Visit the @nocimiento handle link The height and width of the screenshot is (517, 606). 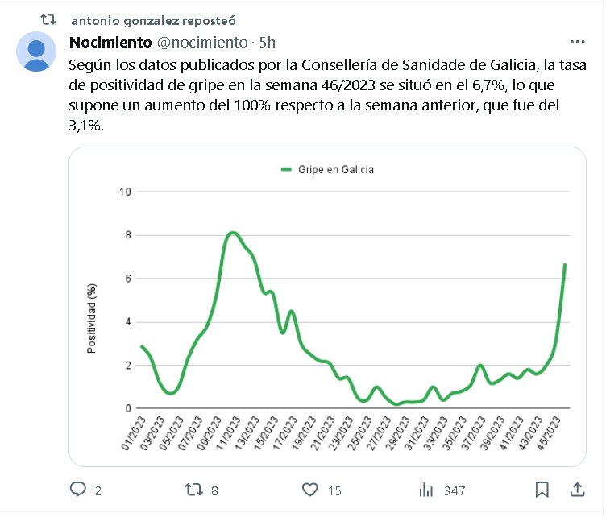202,41
